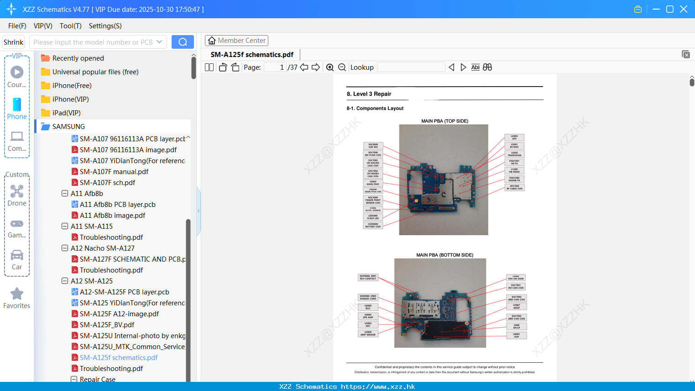Open the Tool(T) menu
This screenshot has height=391, width=695.
[71, 26]
